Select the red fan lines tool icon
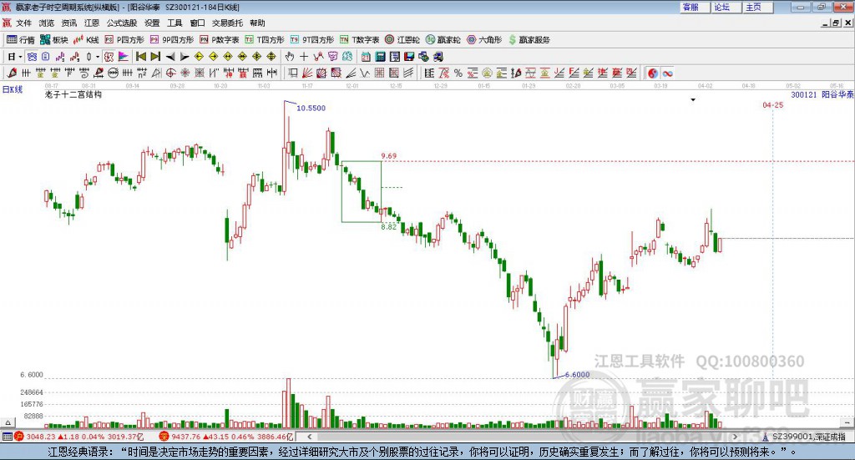 (307, 73)
